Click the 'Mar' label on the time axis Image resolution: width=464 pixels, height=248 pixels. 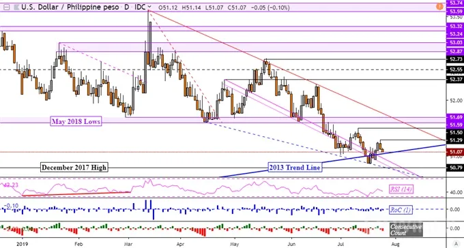tap(128, 244)
